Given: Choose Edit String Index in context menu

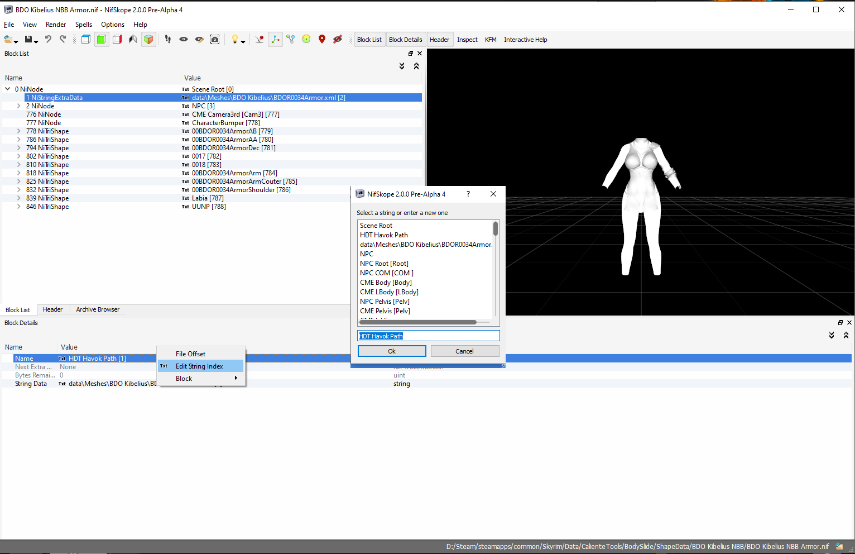Looking at the screenshot, I should [x=200, y=366].
